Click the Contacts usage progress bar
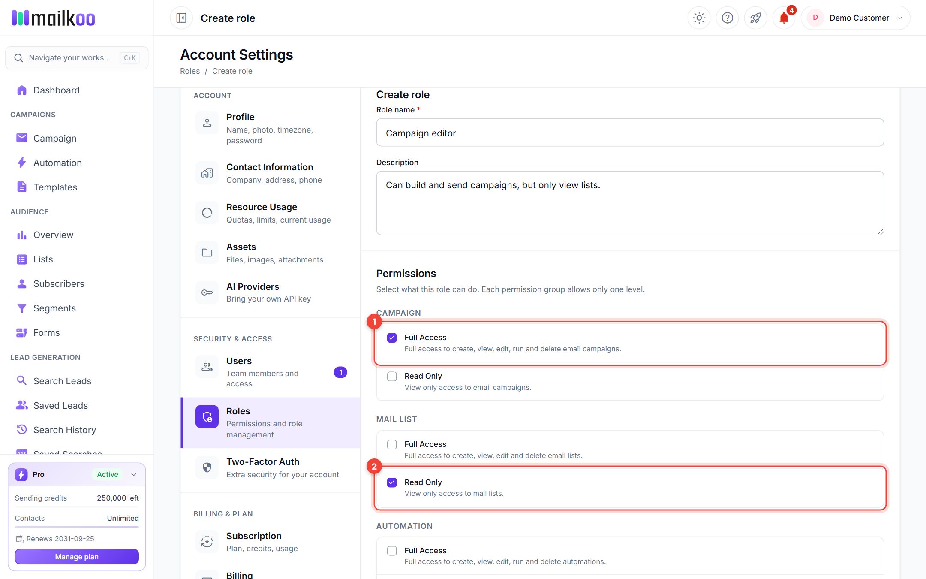This screenshot has width=926, height=579. [x=77, y=527]
